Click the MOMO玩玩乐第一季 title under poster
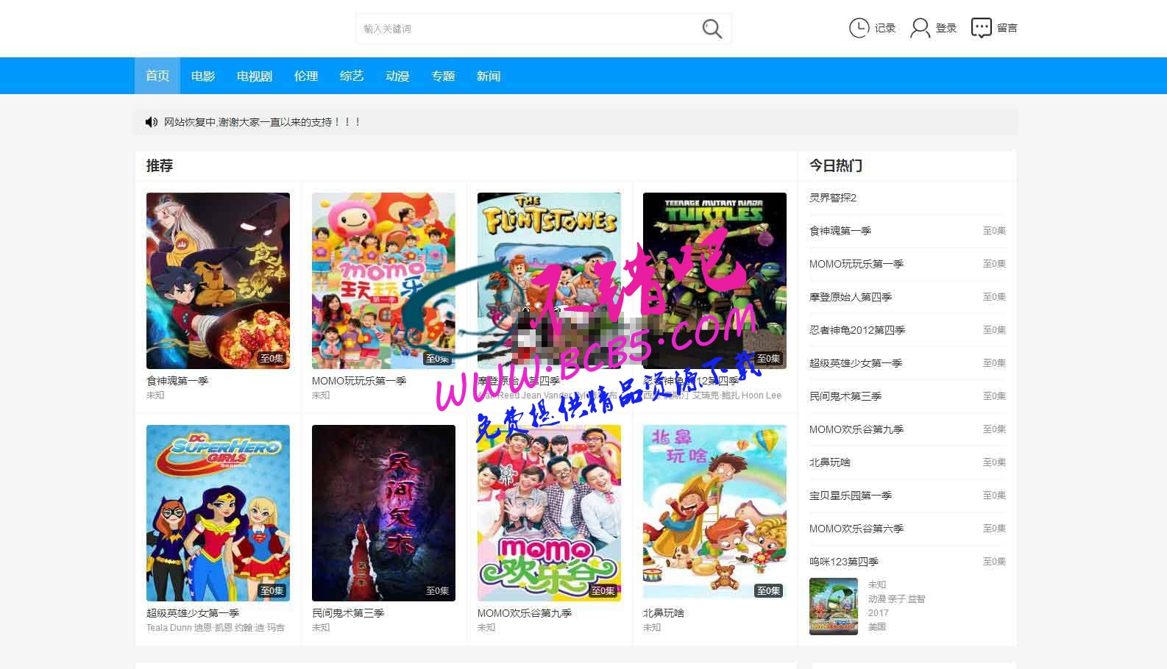The height and width of the screenshot is (669, 1167). pos(359,381)
